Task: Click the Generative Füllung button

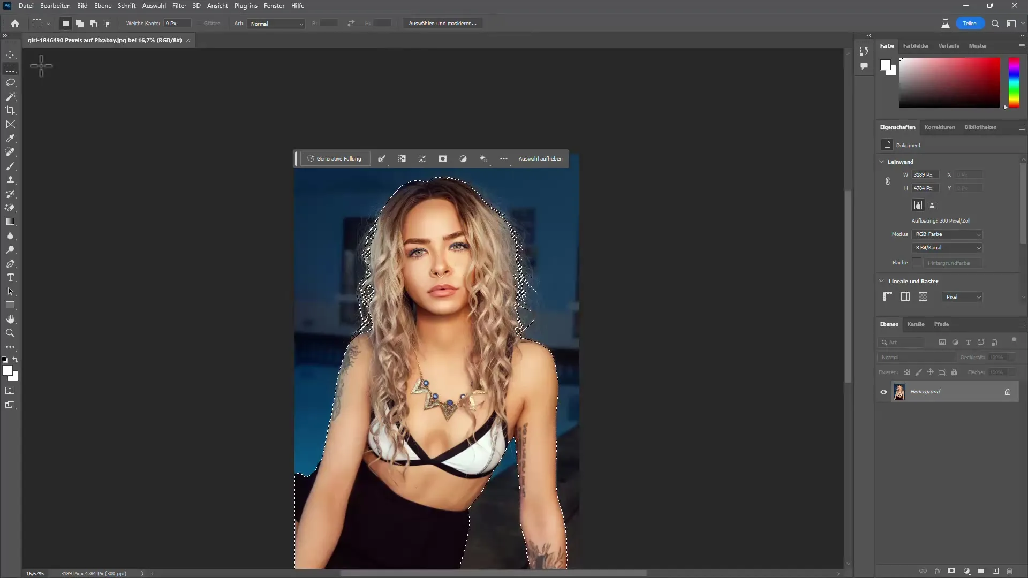Action: point(335,158)
